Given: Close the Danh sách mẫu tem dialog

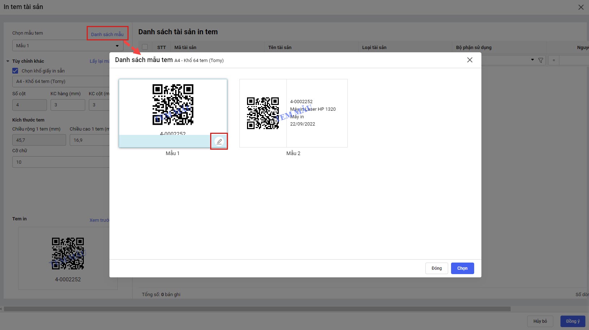Looking at the screenshot, I should pyautogui.click(x=470, y=60).
